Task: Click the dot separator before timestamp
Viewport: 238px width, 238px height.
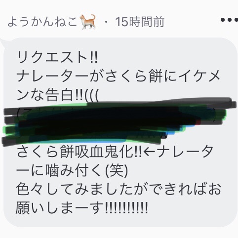Action: click(x=106, y=22)
